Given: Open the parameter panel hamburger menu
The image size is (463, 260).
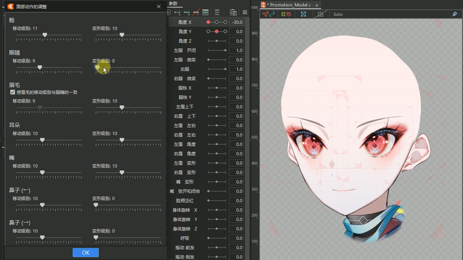Looking at the screenshot, I should [x=245, y=13].
